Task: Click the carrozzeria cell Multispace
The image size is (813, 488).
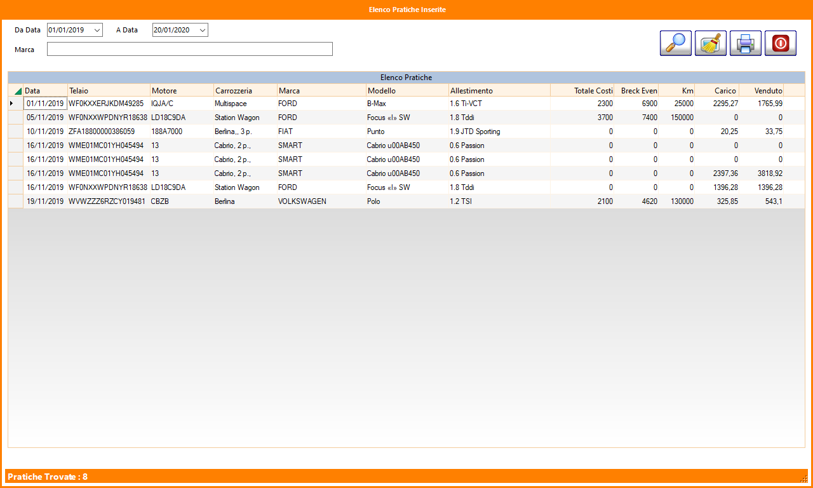Action: pos(245,103)
